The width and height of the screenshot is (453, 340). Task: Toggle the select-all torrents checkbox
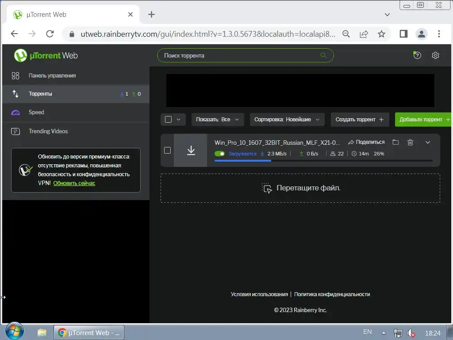168,120
